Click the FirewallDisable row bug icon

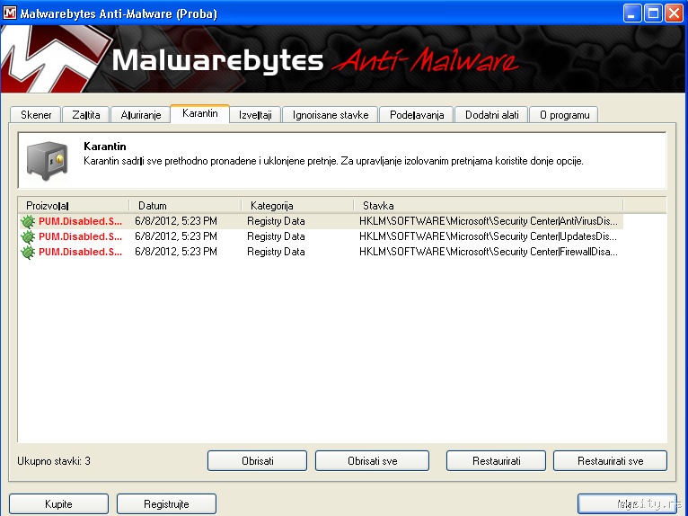(28, 252)
